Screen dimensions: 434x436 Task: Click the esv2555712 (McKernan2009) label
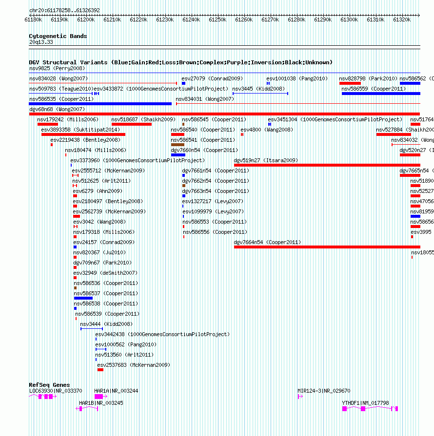[108, 171]
